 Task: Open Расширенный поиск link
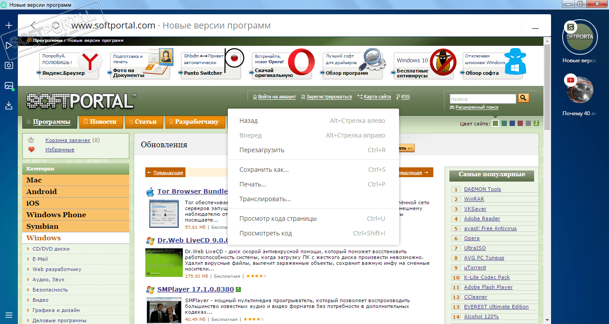click(477, 107)
